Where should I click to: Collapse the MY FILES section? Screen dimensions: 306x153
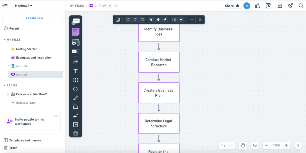tap(5, 40)
